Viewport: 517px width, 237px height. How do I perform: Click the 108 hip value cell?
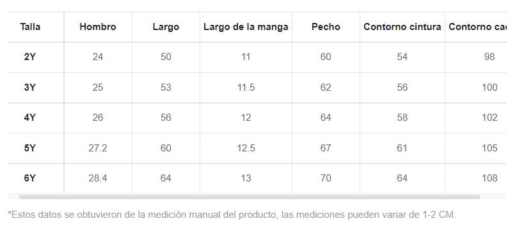click(x=489, y=178)
